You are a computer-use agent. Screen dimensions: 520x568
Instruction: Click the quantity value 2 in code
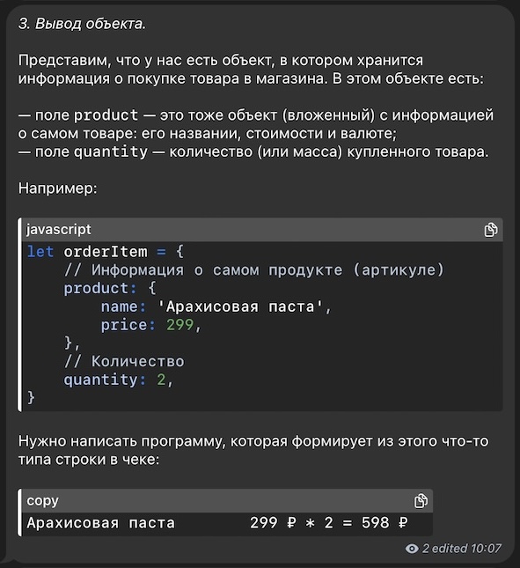[161, 380]
